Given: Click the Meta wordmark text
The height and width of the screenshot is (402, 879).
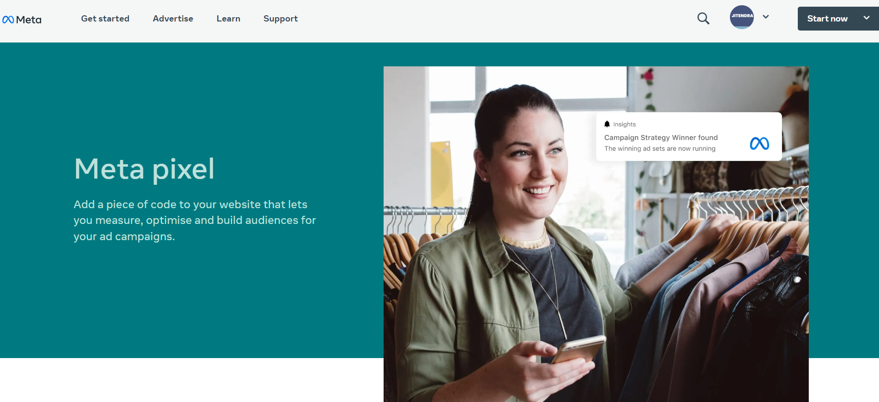Looking at the screenshot, I should [29, 20].
